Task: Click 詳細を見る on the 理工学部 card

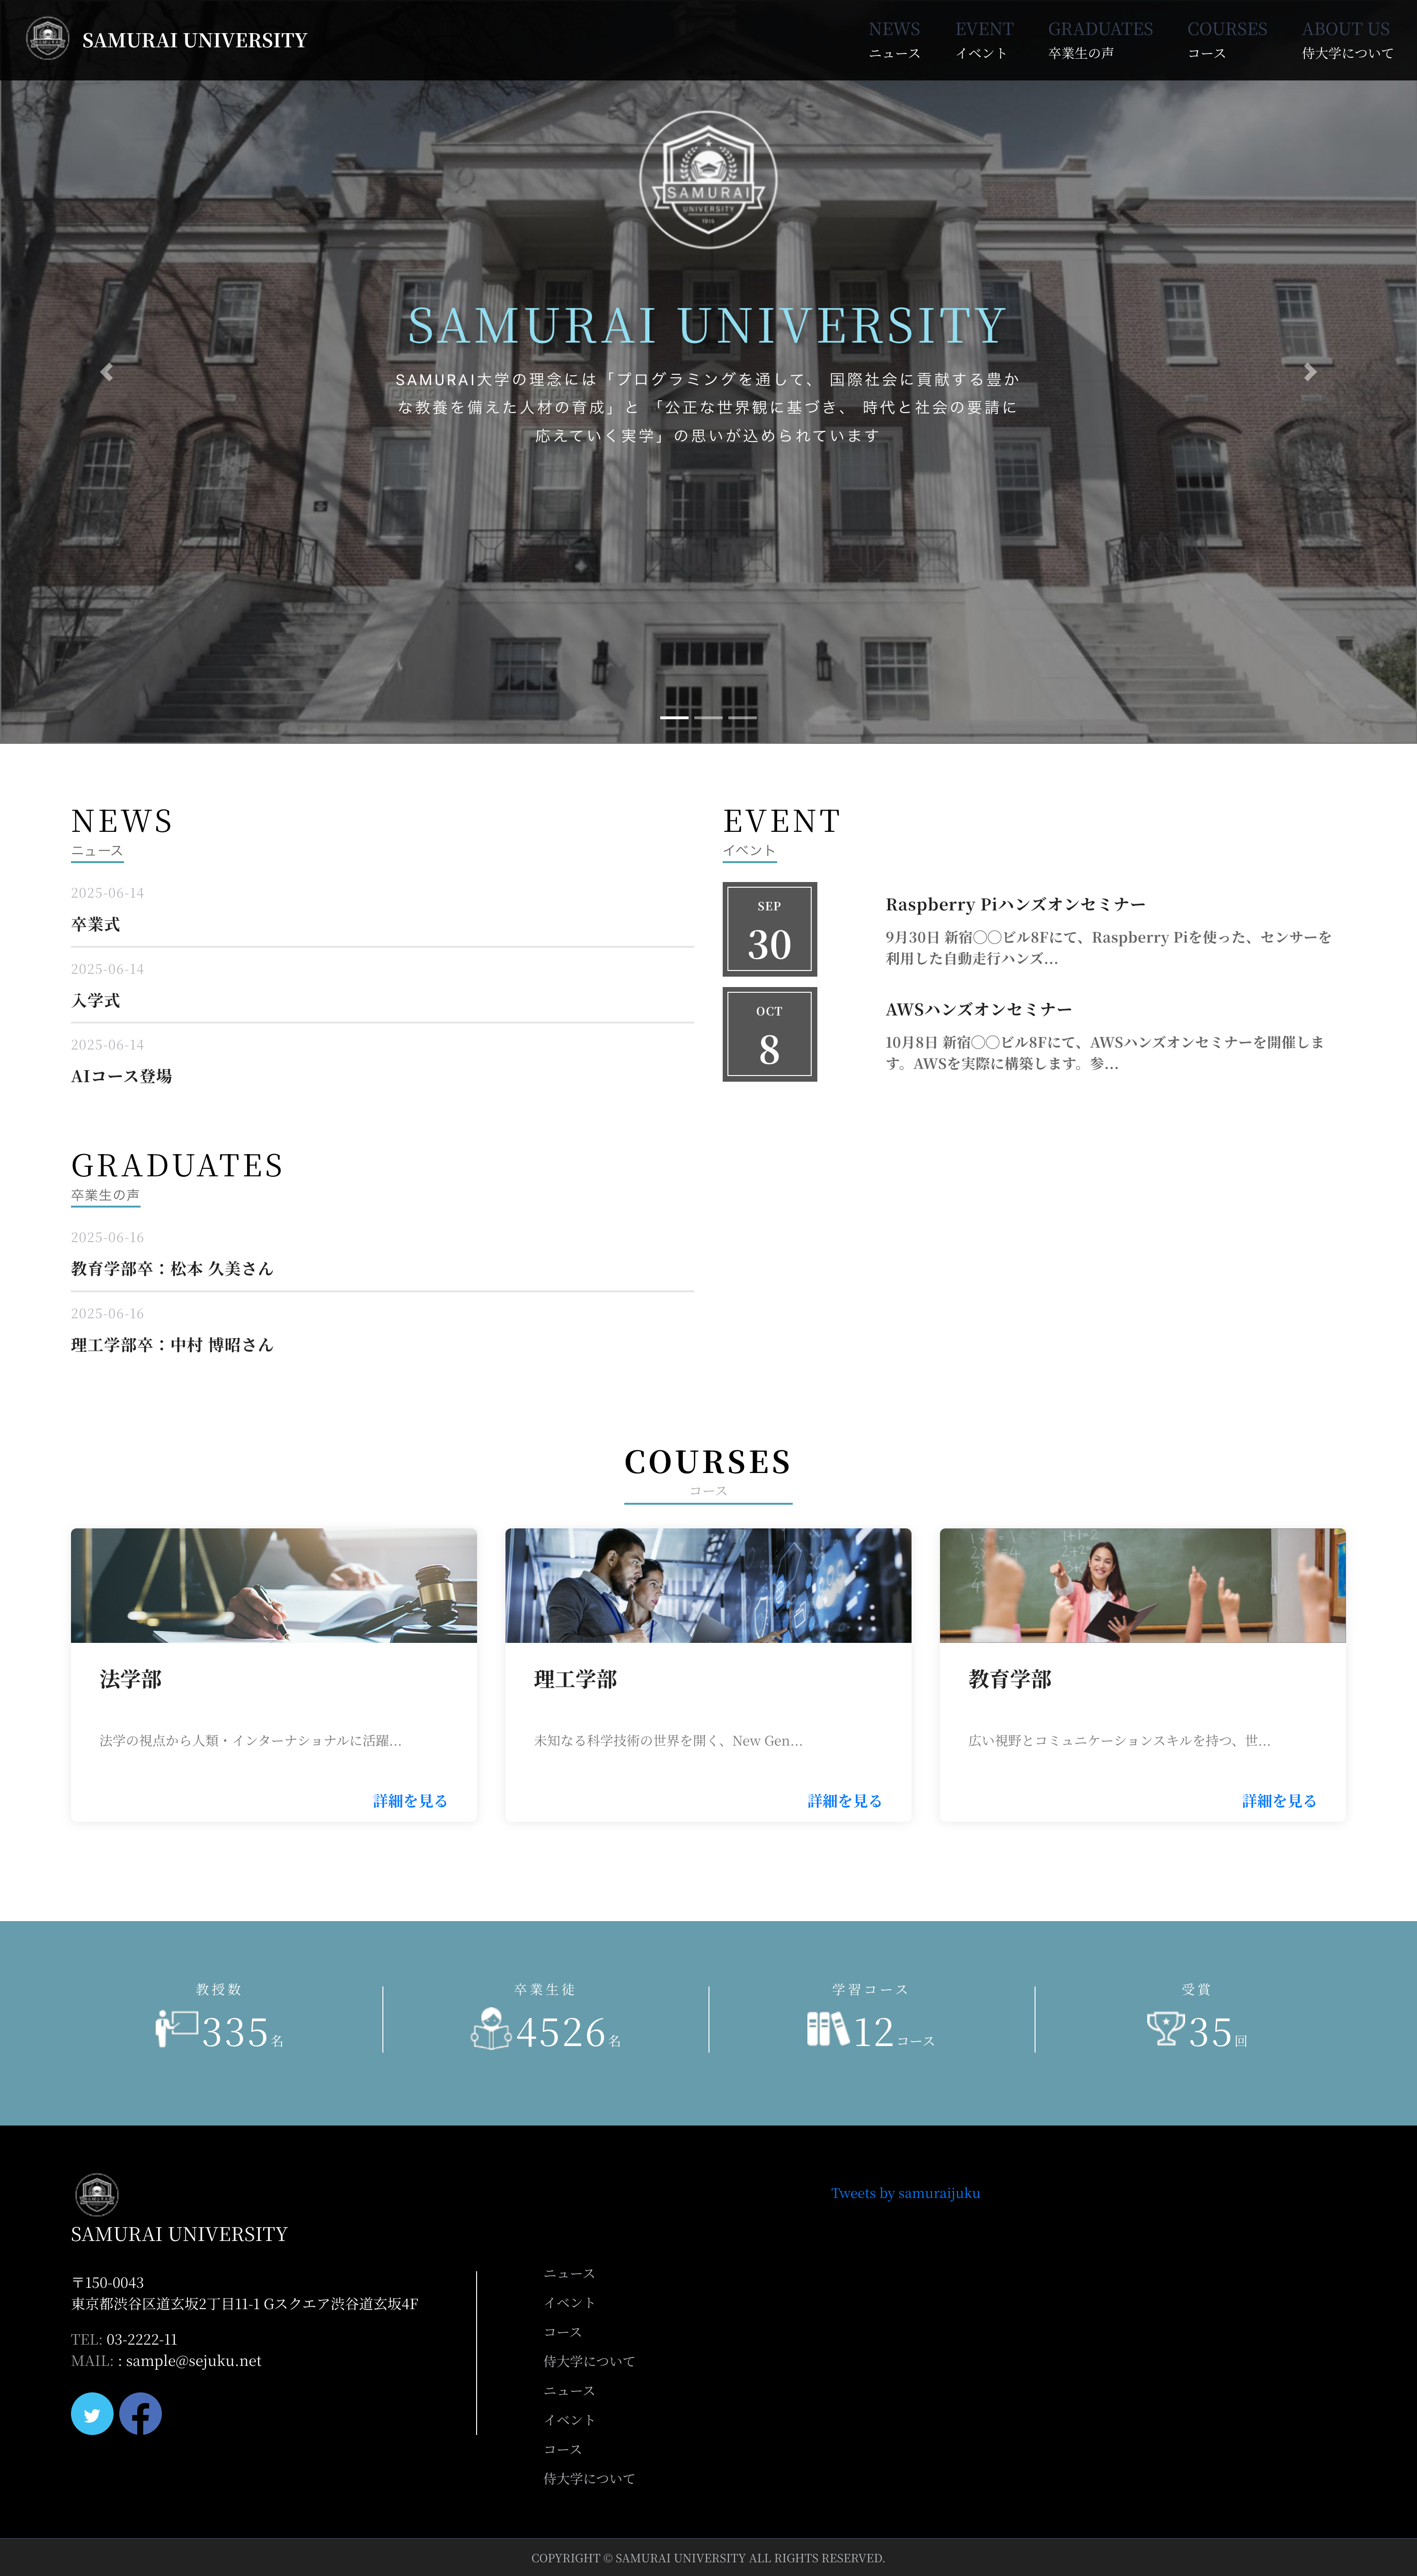Action: click(x=845, y=1800)
